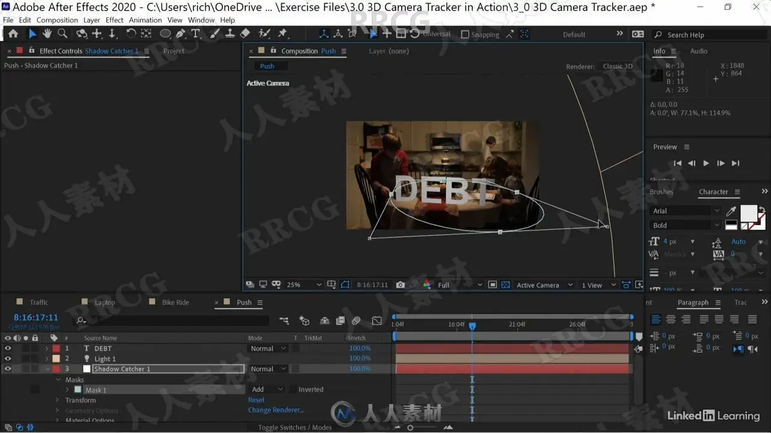This screenshot has width=771, height=433.
Task: Enable the Snapping checkbox
Action: [x=464, y=35]
